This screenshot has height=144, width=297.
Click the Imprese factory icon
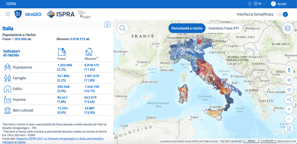7,100
